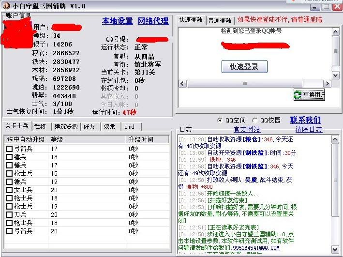Click login panel scroll up arrow
343x257 pixels.
coord(336,32)
